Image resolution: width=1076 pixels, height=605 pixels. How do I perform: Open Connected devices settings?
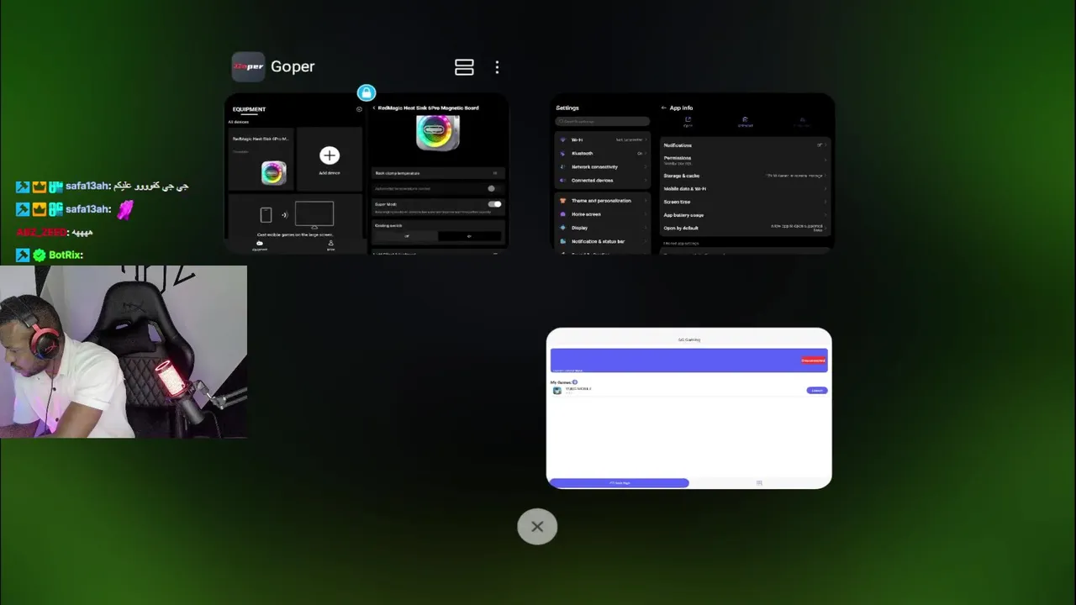click(603, 180)
